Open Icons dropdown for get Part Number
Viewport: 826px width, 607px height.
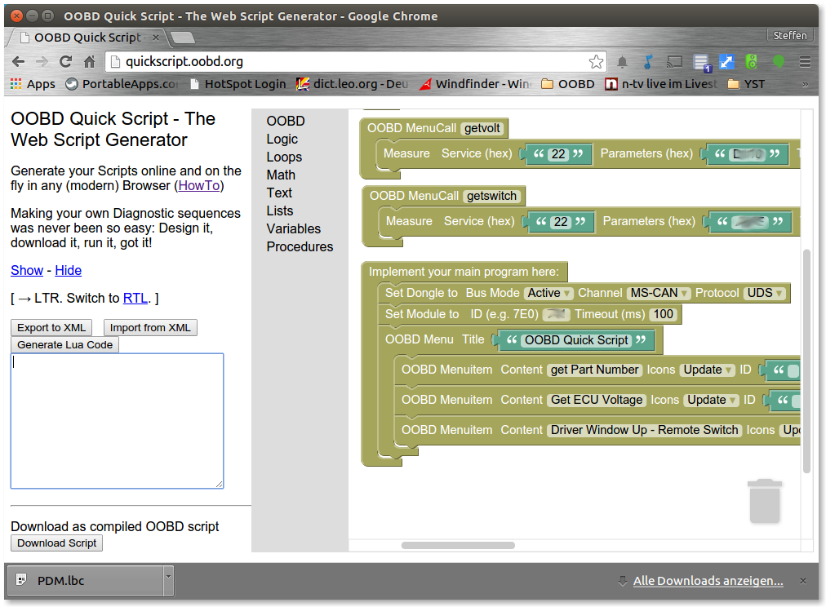pos(707,370)
